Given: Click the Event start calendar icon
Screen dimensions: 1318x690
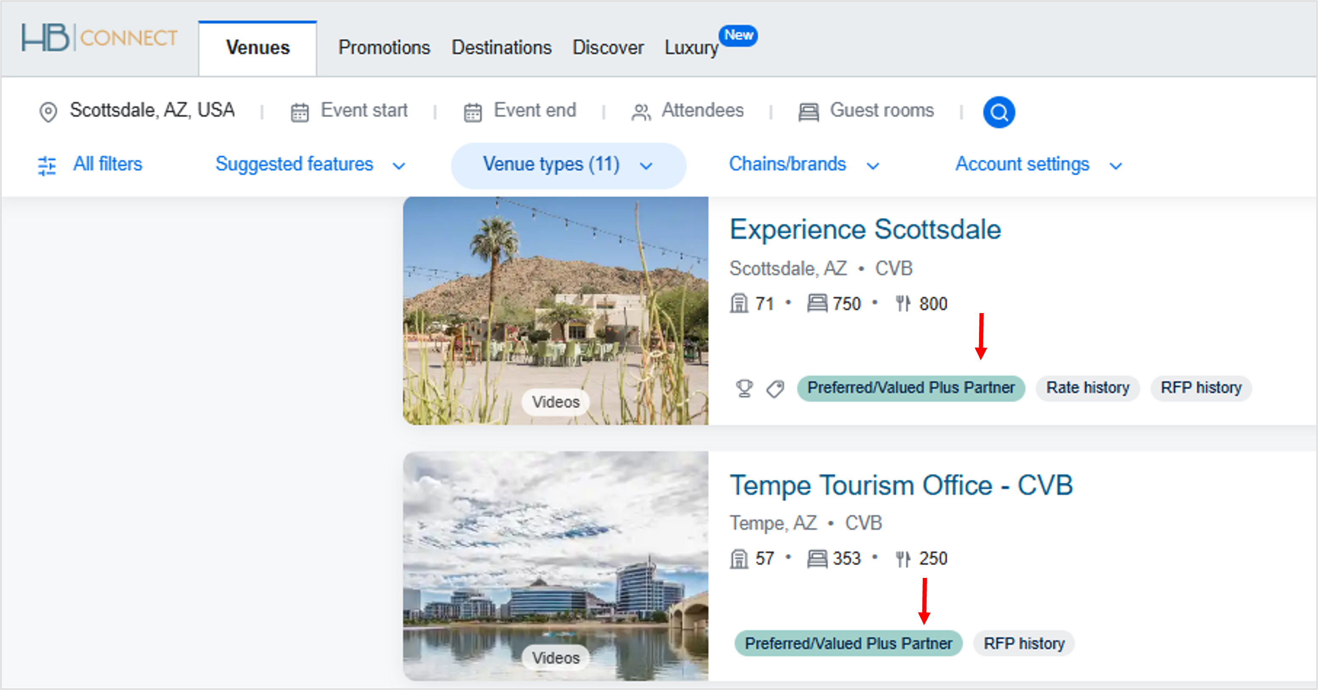Looking at the screenshot, I should click(x=300, y=111).
